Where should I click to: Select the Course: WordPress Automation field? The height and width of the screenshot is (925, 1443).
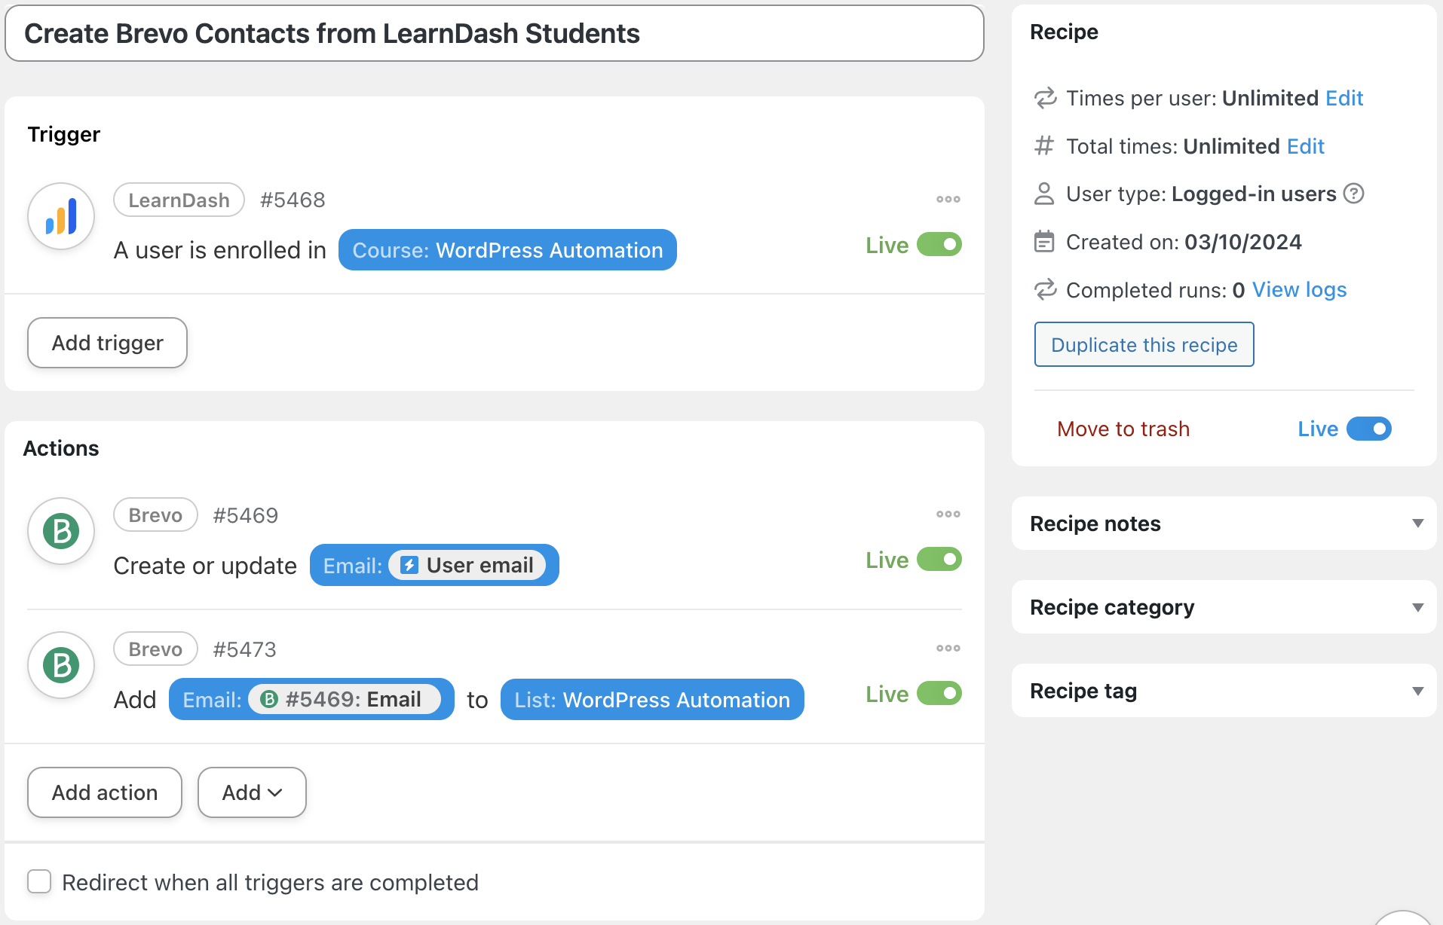pos(507,250)
